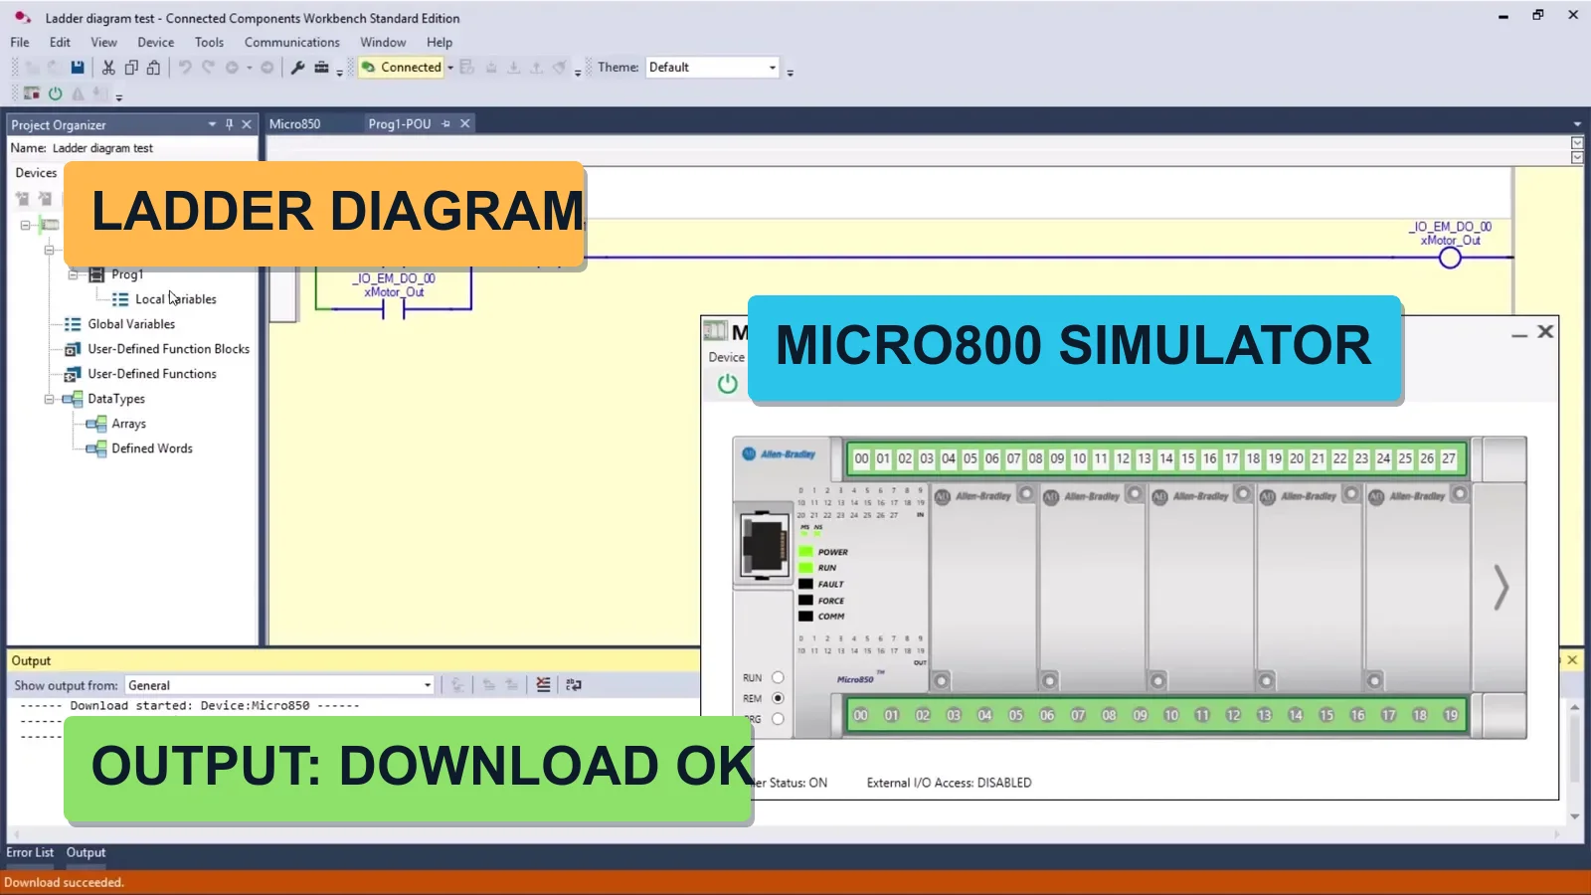The width and height of the screenshot is (1591, 895).
Task: Open the arrow beside the Connected button
Action: (450, 68)
